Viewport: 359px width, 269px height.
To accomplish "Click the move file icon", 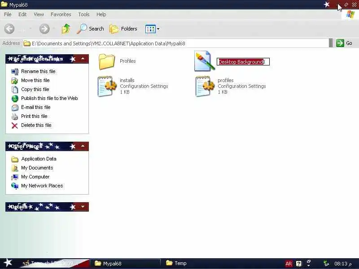I will tap(15, 81).
